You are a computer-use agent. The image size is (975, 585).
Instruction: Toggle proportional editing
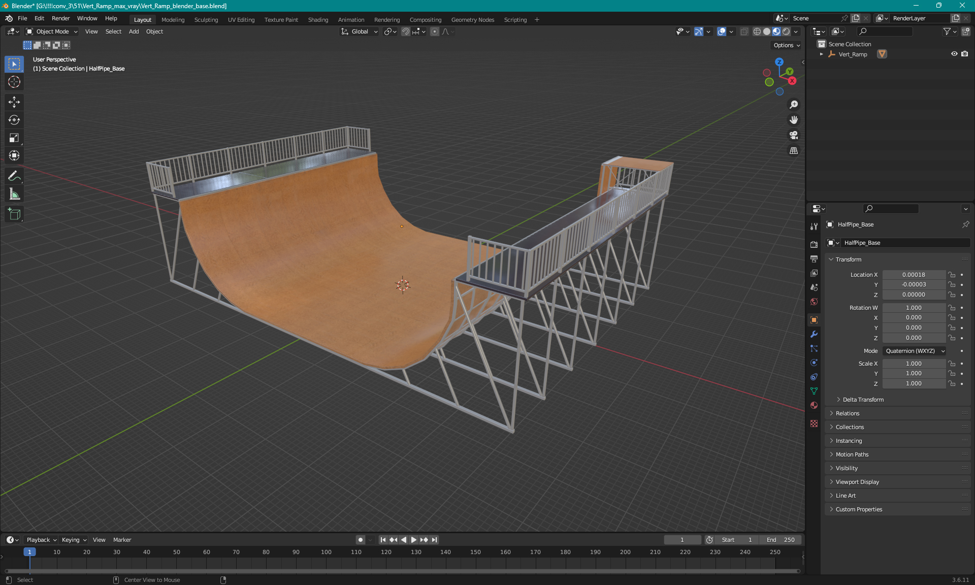[x=435, y=31]
